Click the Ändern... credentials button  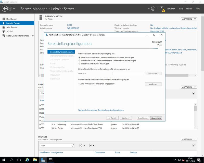click(x=153, y=84)
